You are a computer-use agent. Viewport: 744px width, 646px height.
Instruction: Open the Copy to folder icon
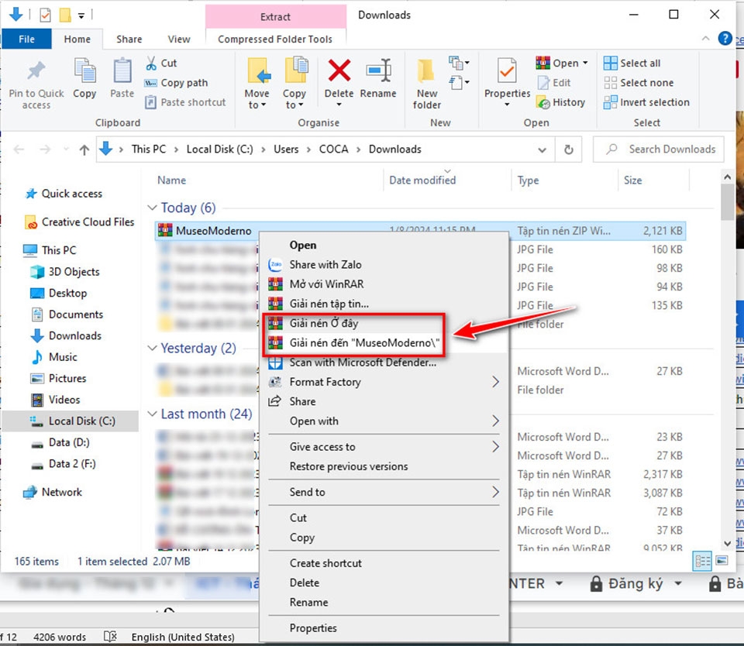[295, 71]
